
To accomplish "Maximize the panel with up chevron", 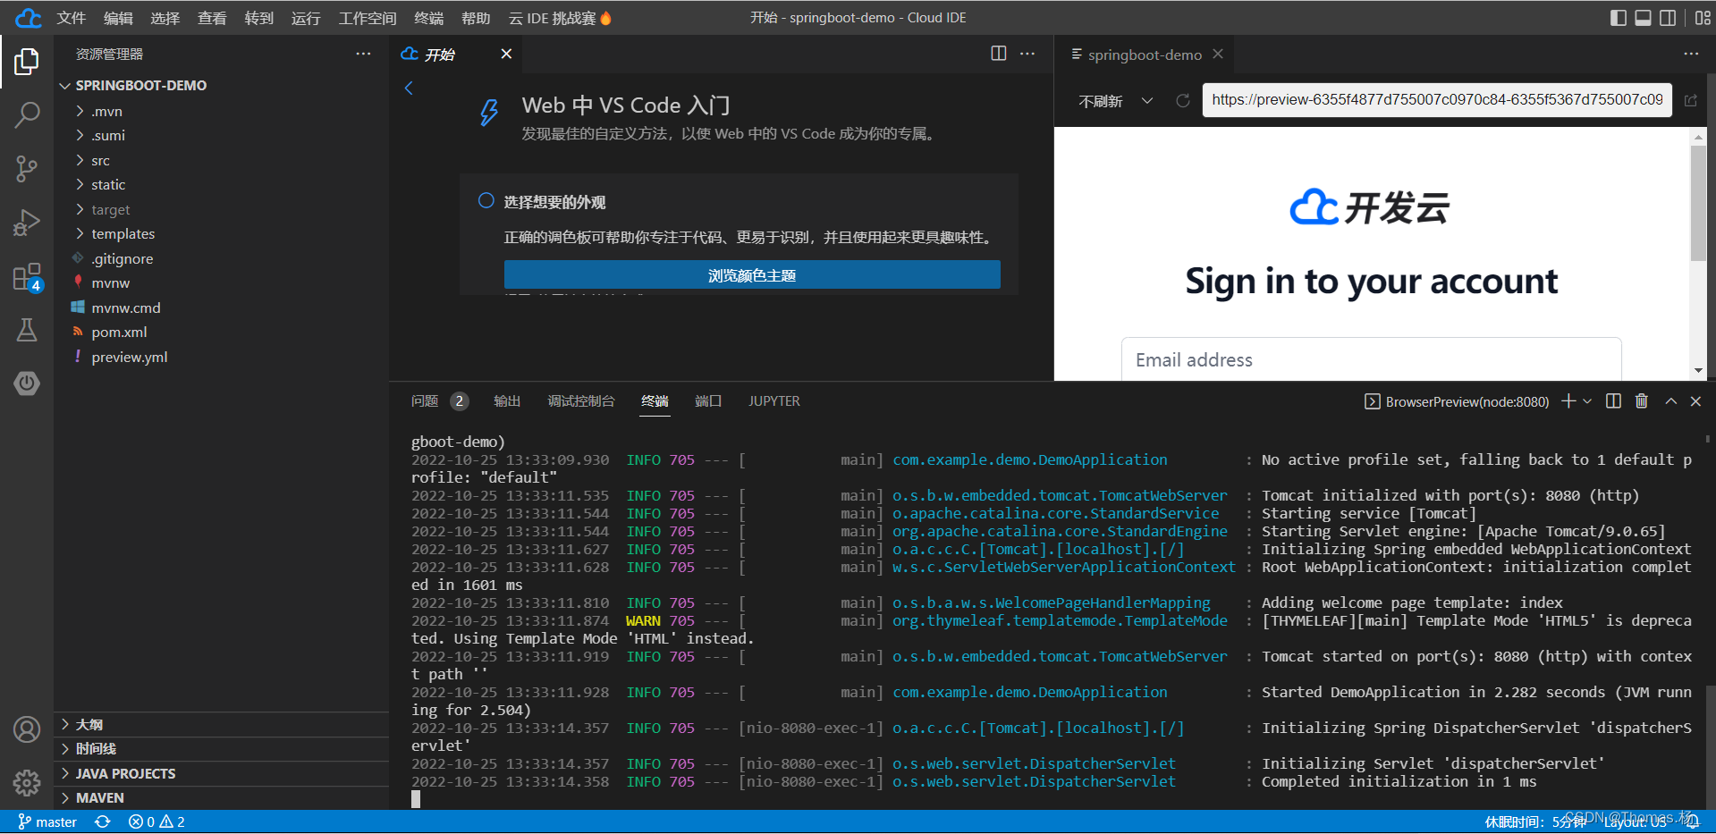I will click(x=1670, y=401).
